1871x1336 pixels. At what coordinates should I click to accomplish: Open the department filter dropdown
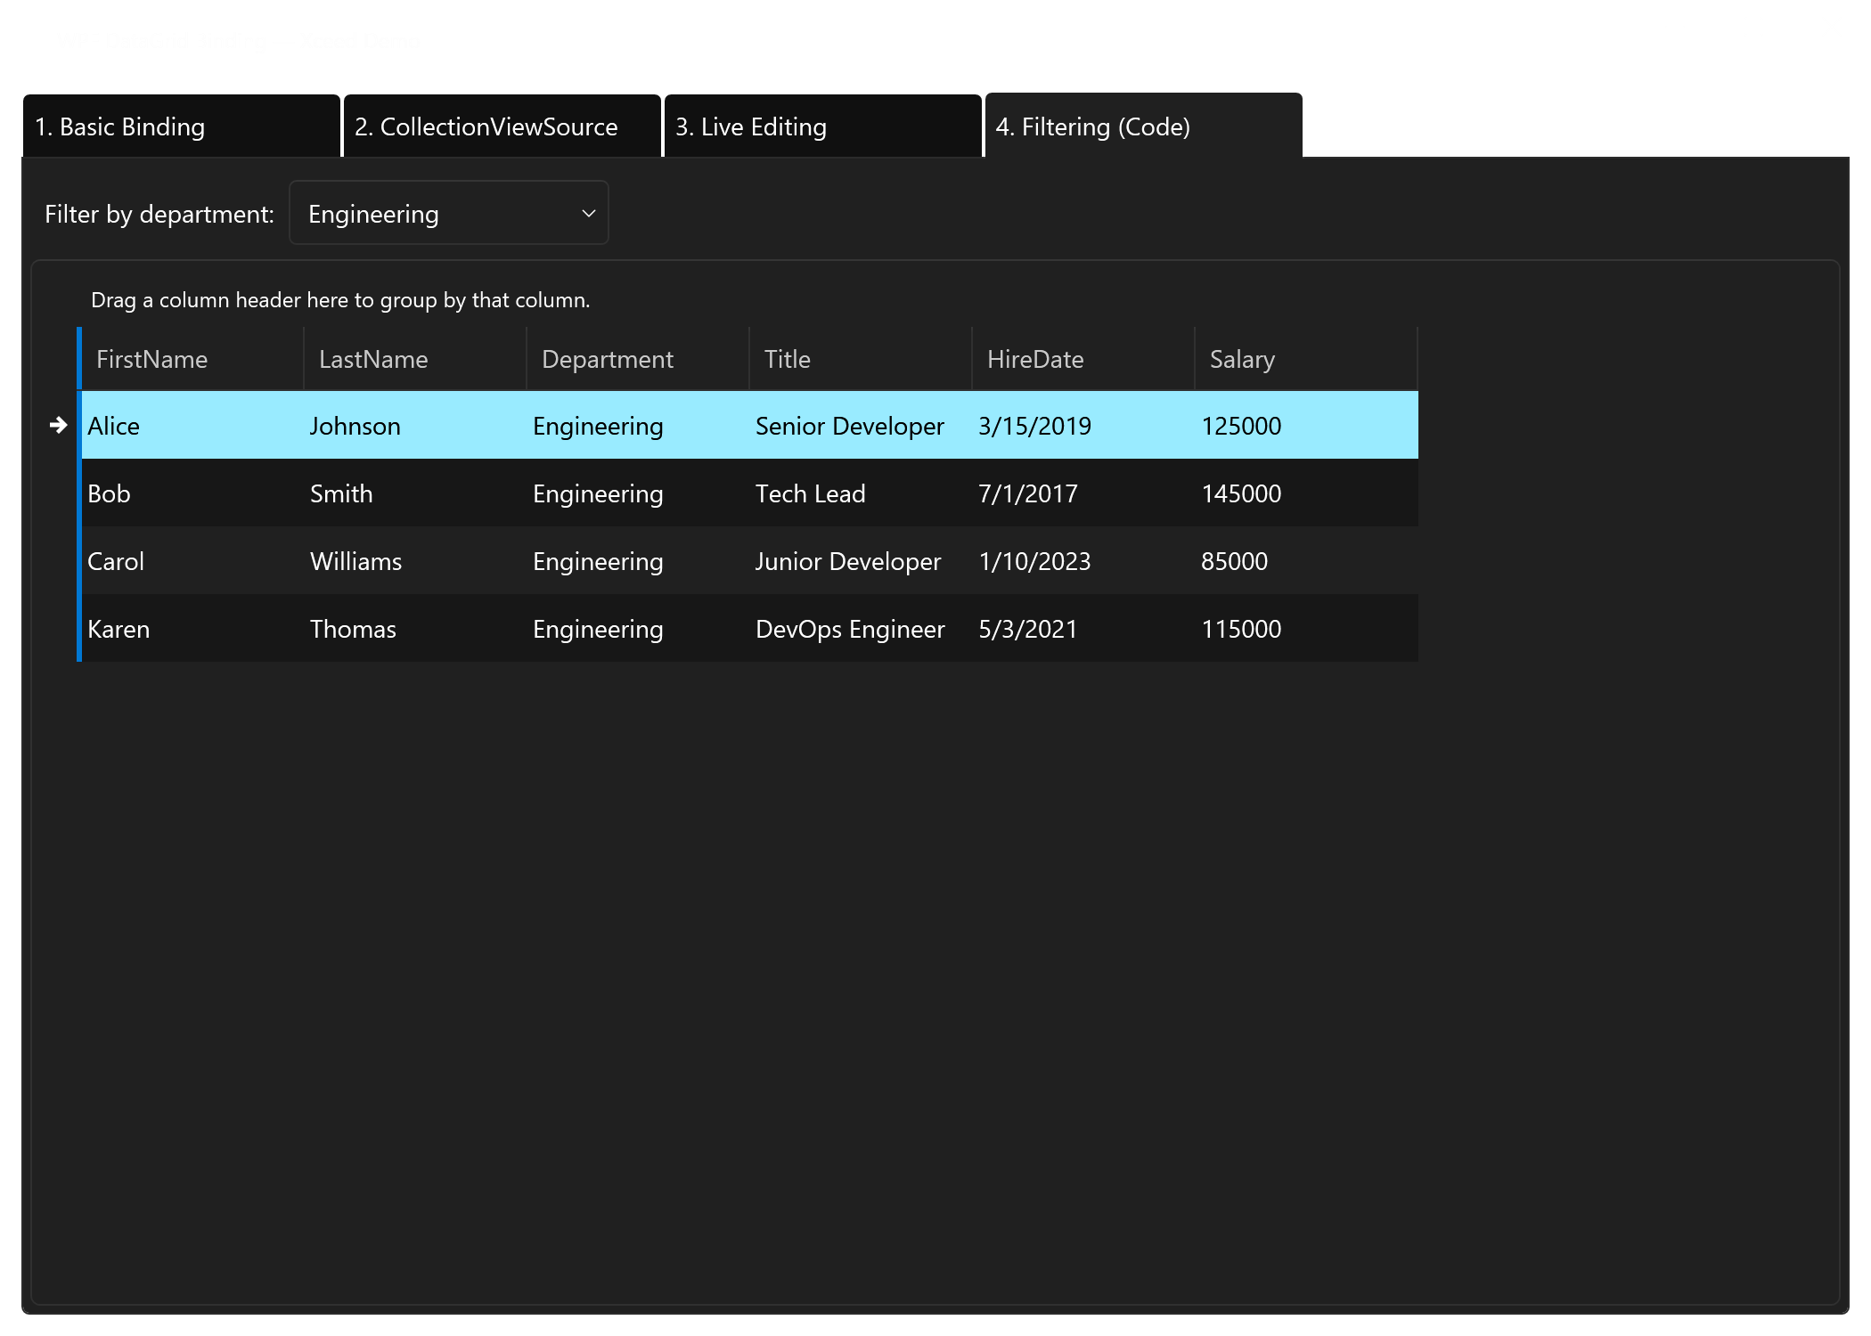(x=447, y=213)
